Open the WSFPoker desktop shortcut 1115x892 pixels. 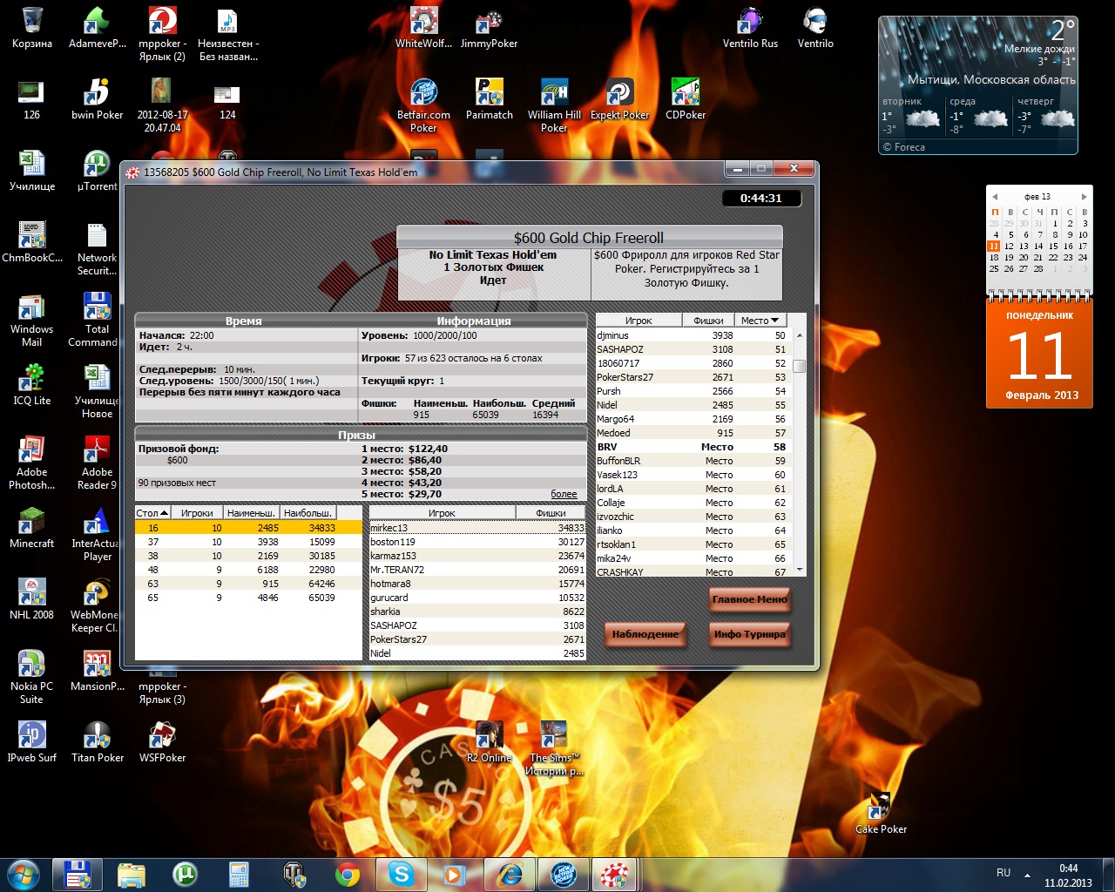[162, 737]
